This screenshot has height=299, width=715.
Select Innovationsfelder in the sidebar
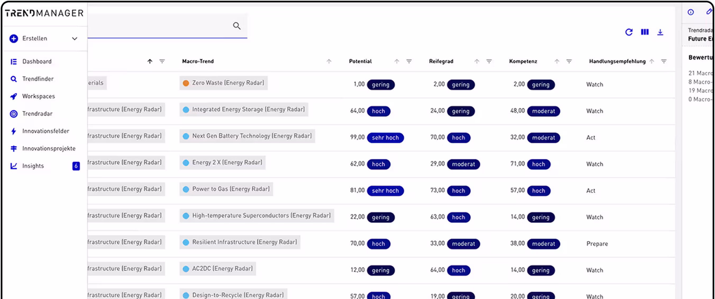coord(46,131)
